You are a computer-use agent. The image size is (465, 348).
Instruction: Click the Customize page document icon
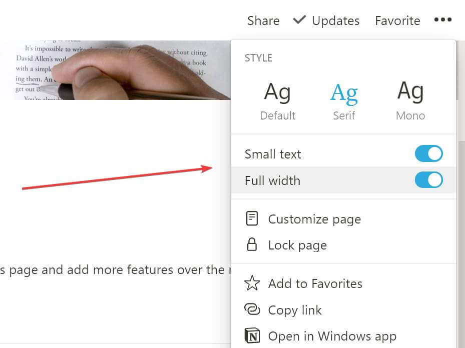pyautogui.click(x=252, y=219)
